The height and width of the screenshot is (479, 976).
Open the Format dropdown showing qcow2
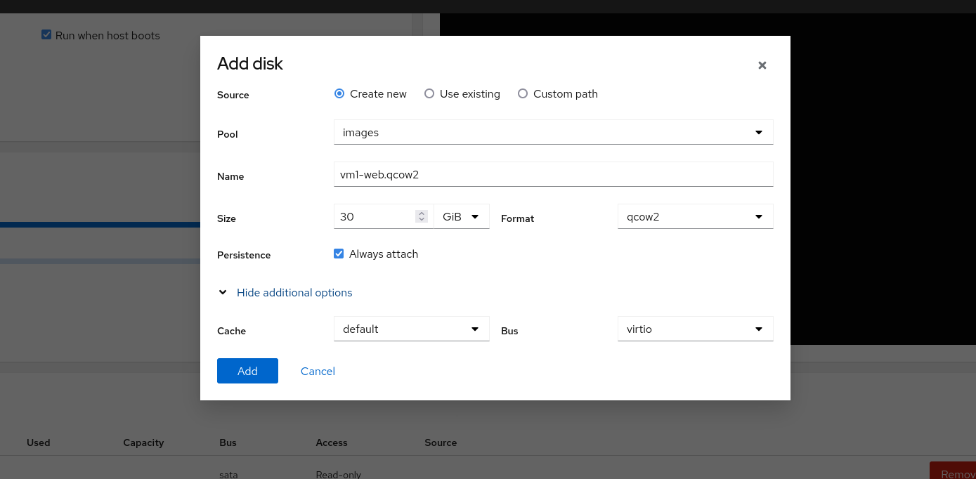pos(696,216)
